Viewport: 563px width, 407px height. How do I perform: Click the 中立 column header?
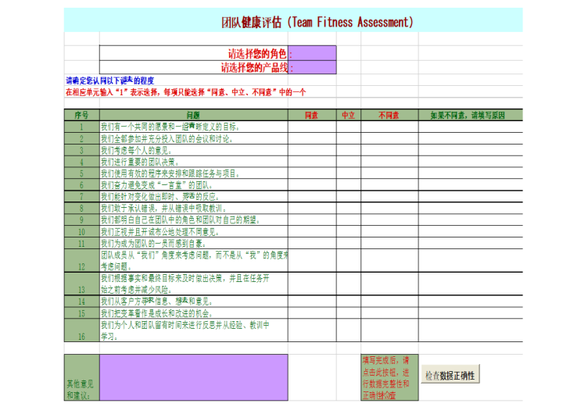pos(349,115)
